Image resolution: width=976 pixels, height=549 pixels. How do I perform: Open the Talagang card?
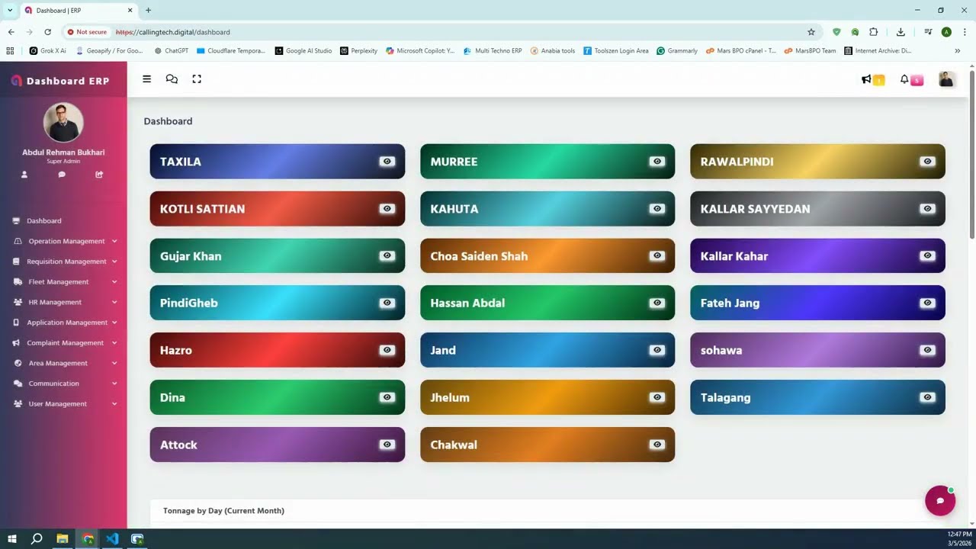(817, 397)
